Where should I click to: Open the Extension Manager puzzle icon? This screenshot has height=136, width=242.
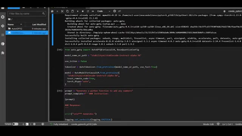click(3, 53)
